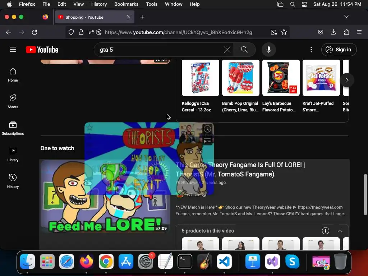Add preview video to queue
Screen dimensions: 368x276
point(207,141)
